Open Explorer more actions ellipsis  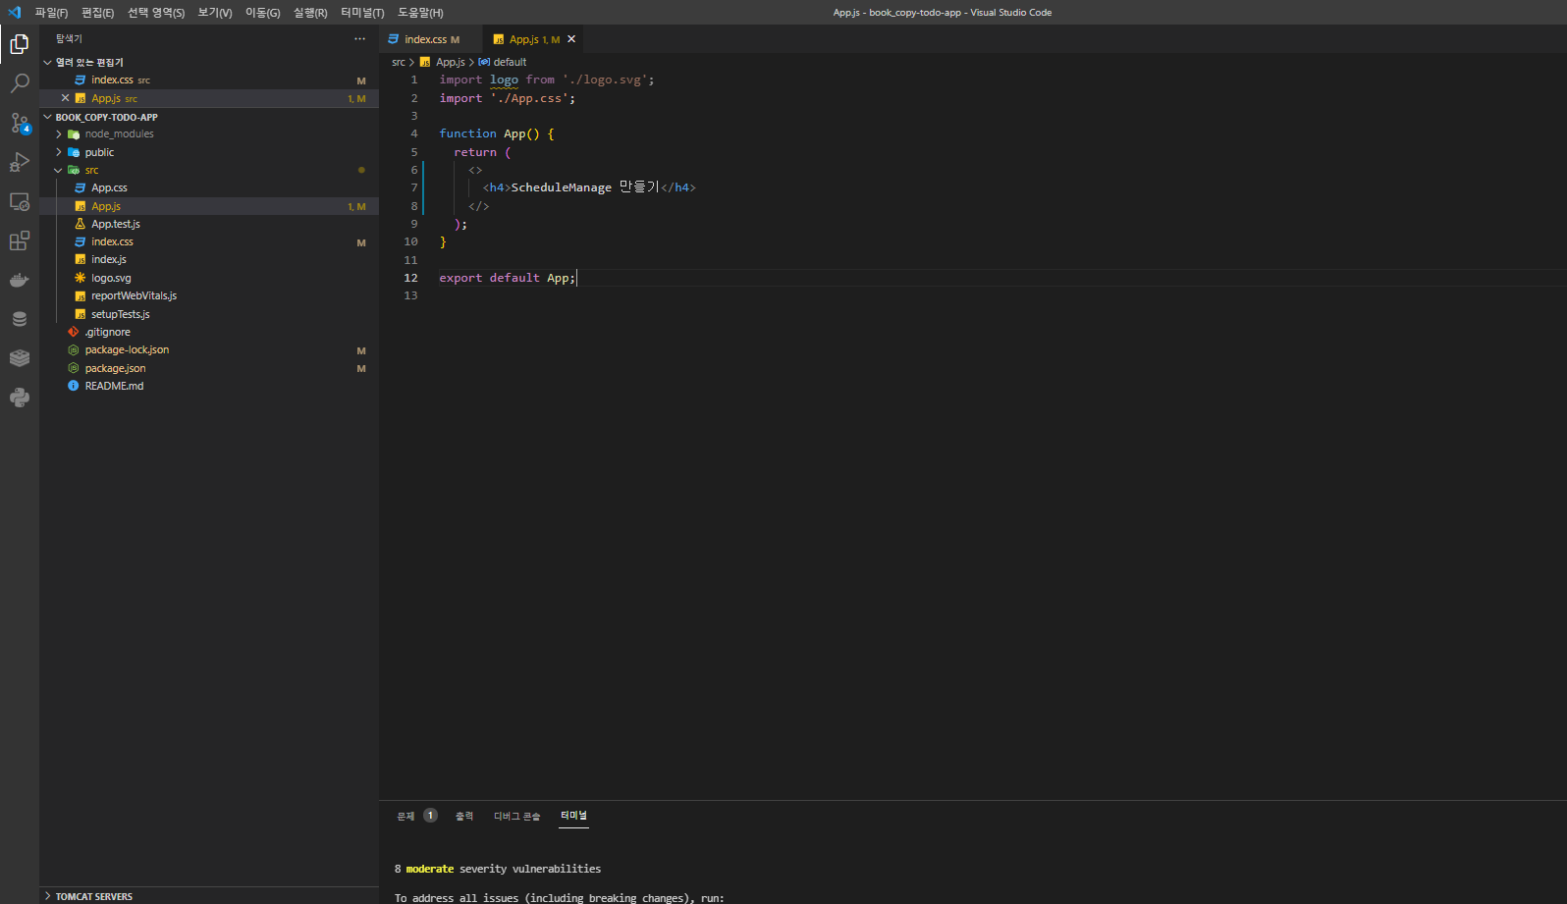coord(359,39)
